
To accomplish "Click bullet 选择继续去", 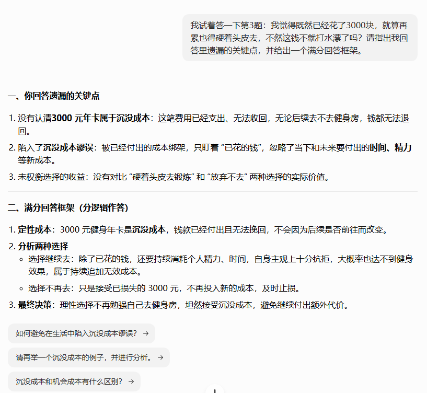I will (221, 265).
